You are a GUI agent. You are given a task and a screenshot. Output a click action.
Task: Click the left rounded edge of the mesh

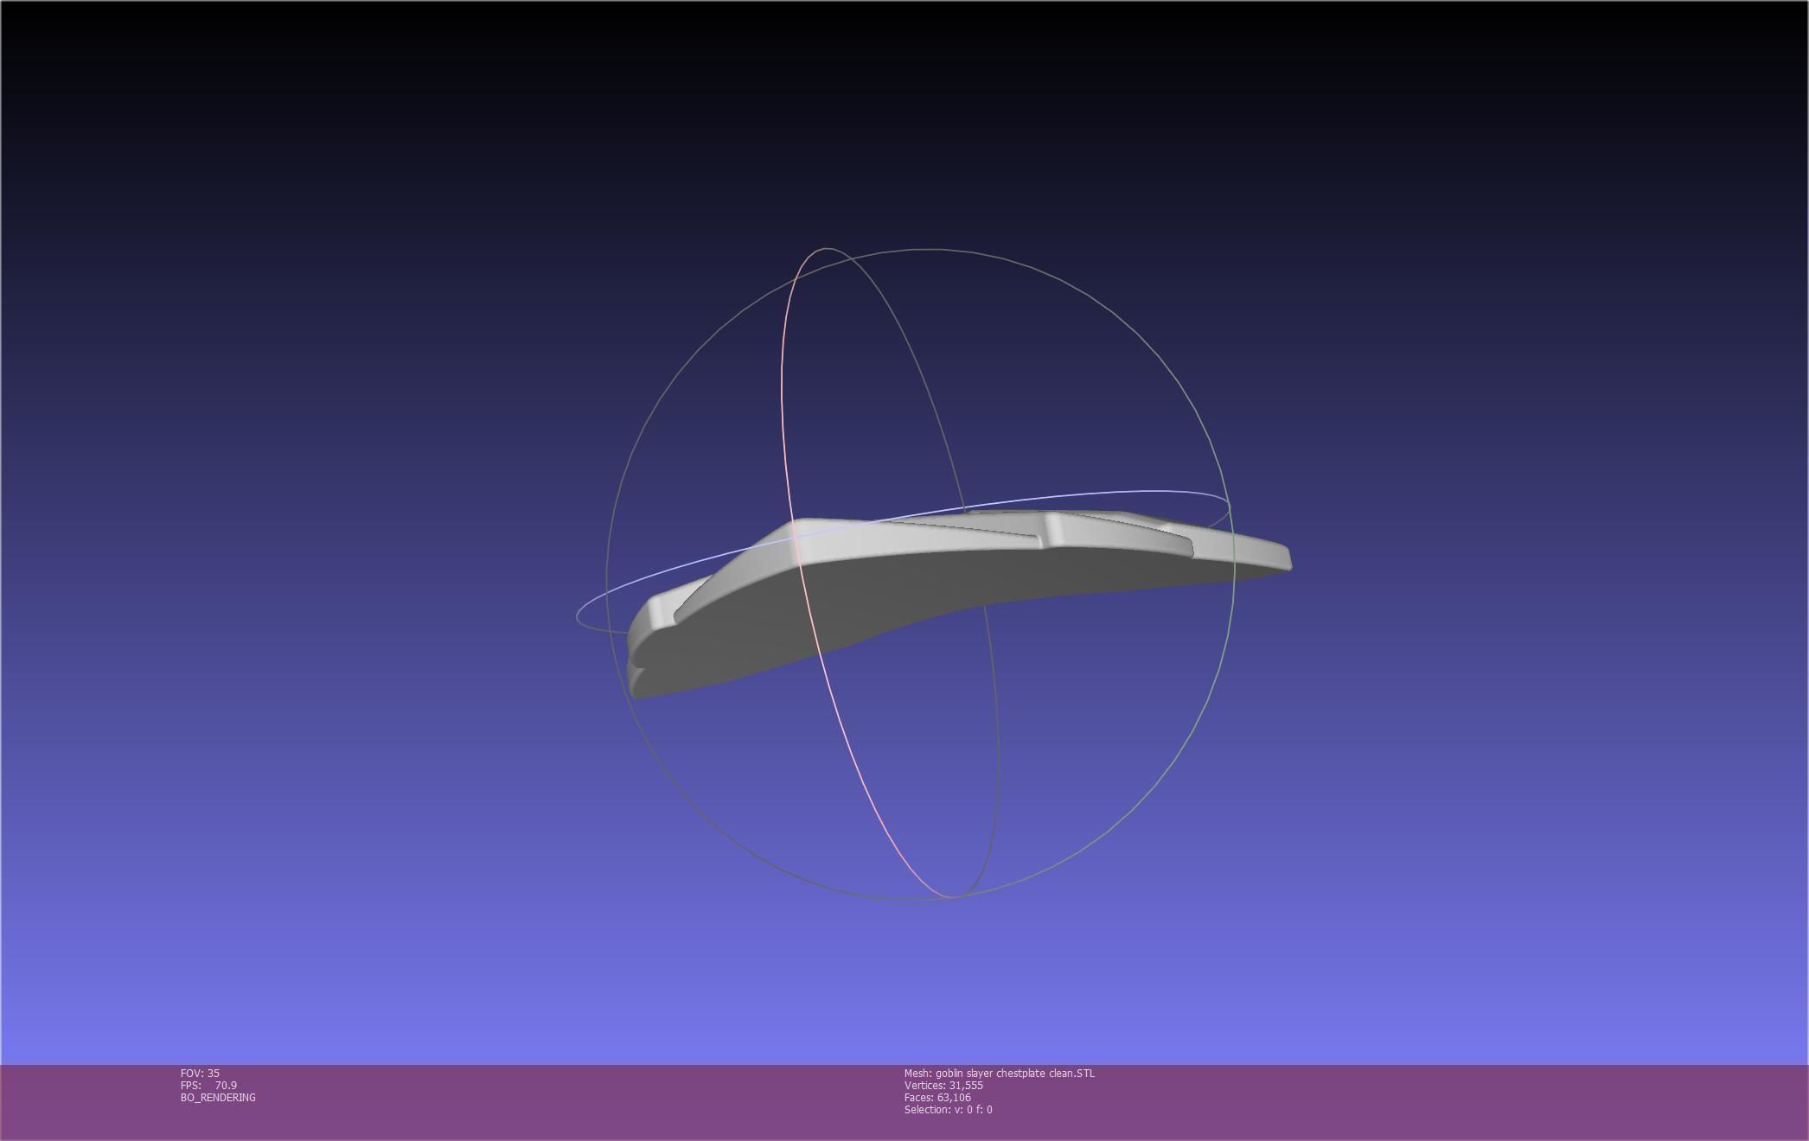point(640,622)
